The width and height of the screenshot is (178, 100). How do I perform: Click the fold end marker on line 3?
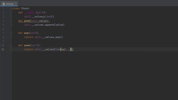pyautogui.click(x=11, y=17)
